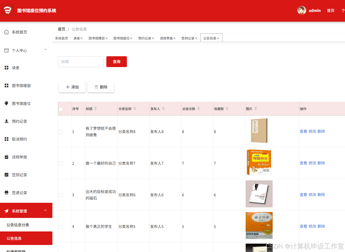Image resolution: width=345 pixels, height=252 pixels.
Task: Expand the 个人中心 menu chevron
Action: pyautogui.click(x=45, y=49)
